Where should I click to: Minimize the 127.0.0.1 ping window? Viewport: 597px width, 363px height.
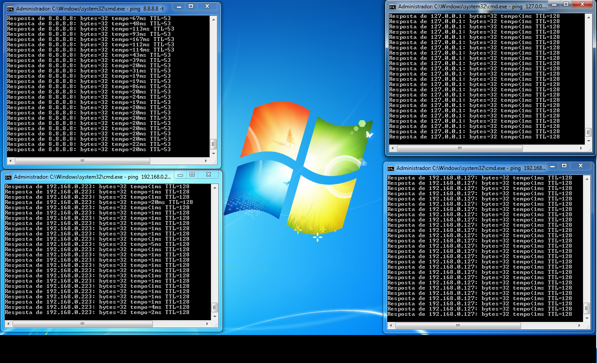pyautogui.click(x=554, y=4)
